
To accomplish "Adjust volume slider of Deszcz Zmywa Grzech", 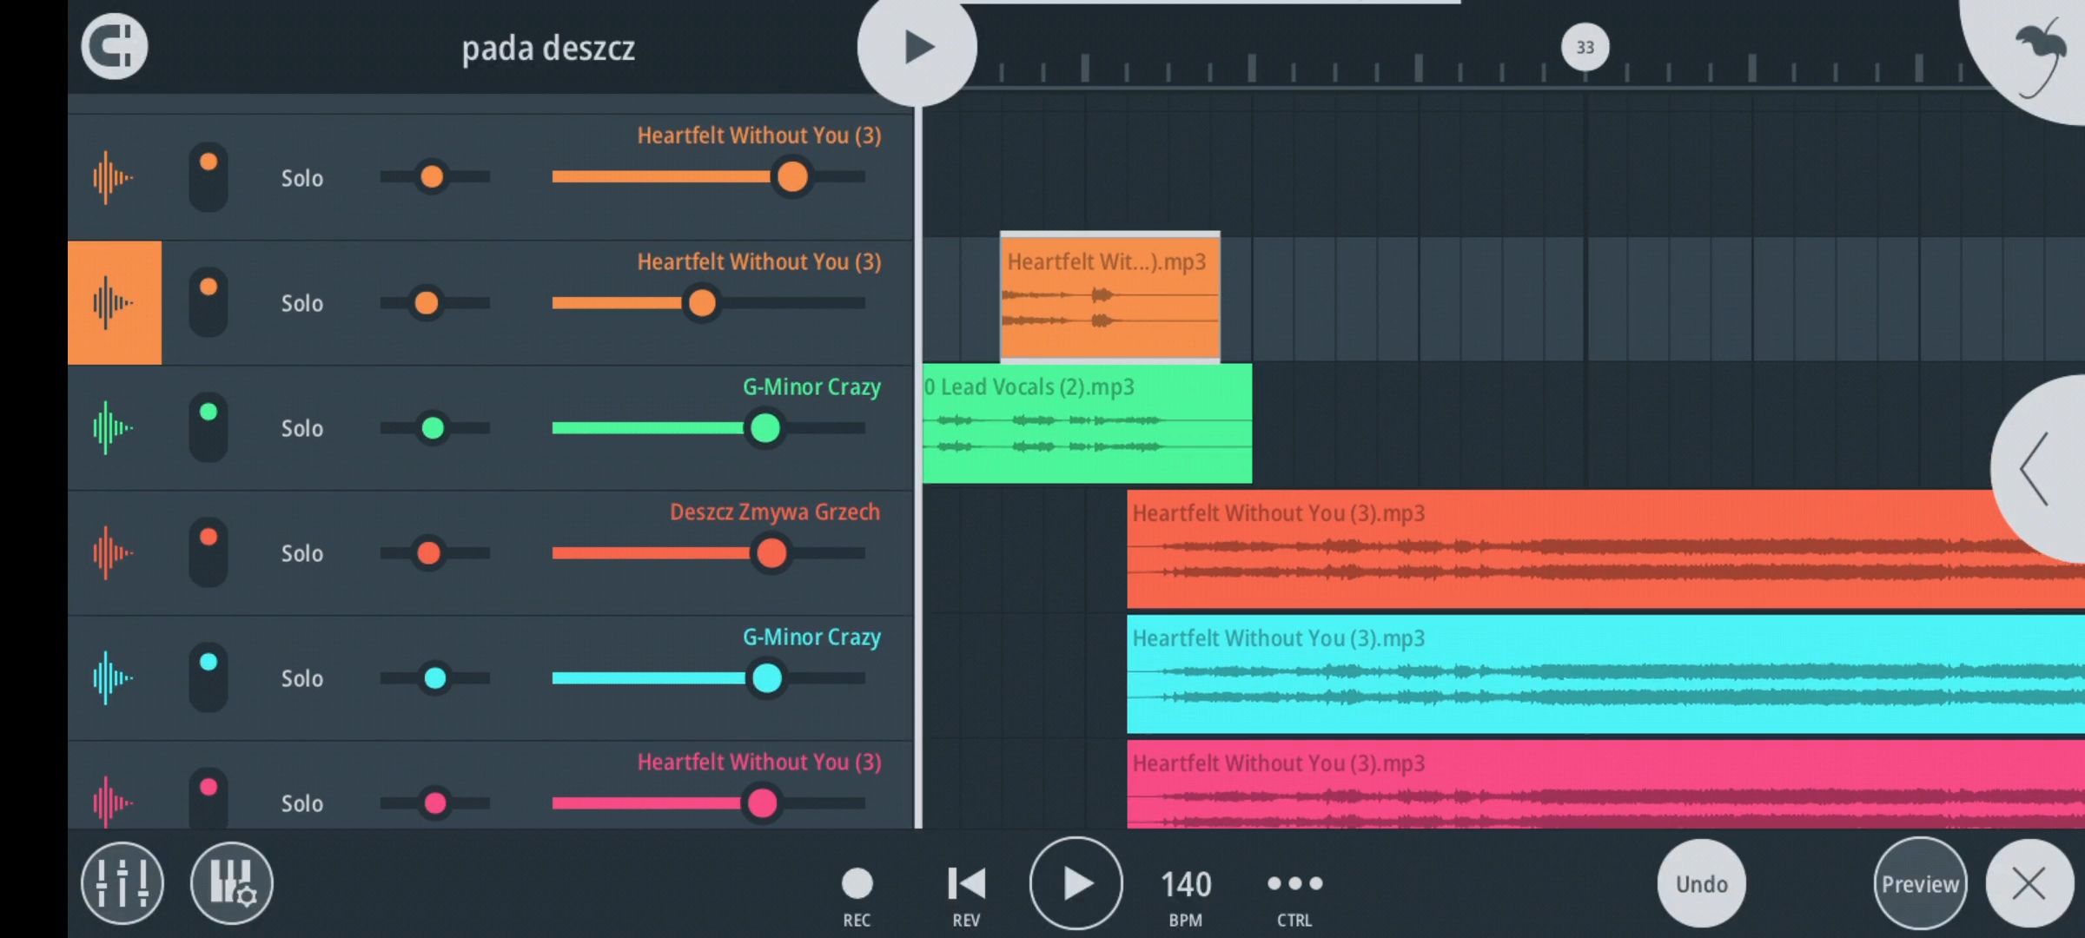I will (x=708, y=552).
